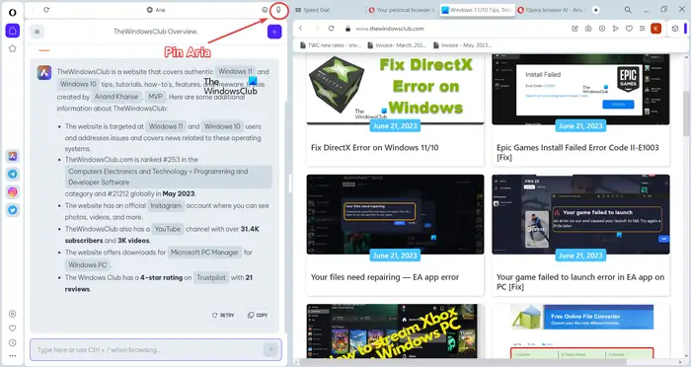Click the Computers Electronics and Technology category chip
The height and width of the screenshot is (367, 691).
[169, 177]
